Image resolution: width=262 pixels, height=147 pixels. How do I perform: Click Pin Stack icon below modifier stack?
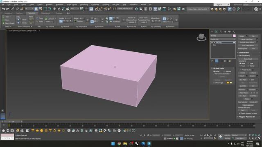pos(212,61)
